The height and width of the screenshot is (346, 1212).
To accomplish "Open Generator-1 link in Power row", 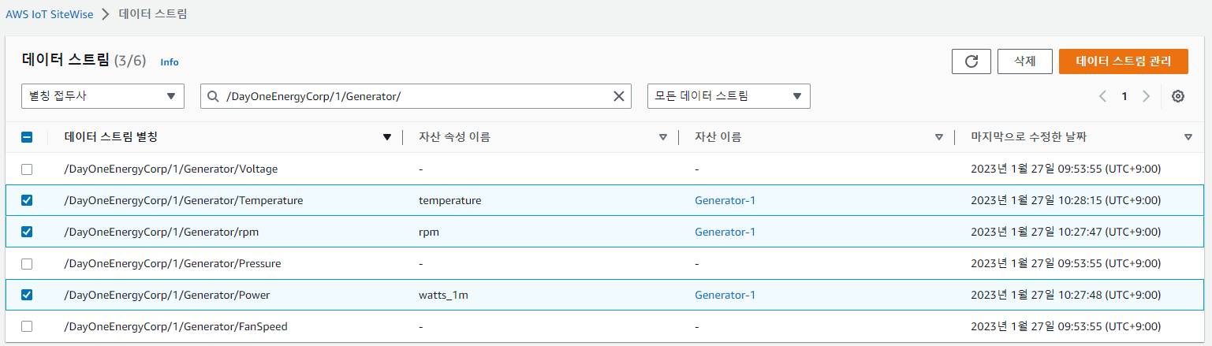I will [x=725, y=295].
